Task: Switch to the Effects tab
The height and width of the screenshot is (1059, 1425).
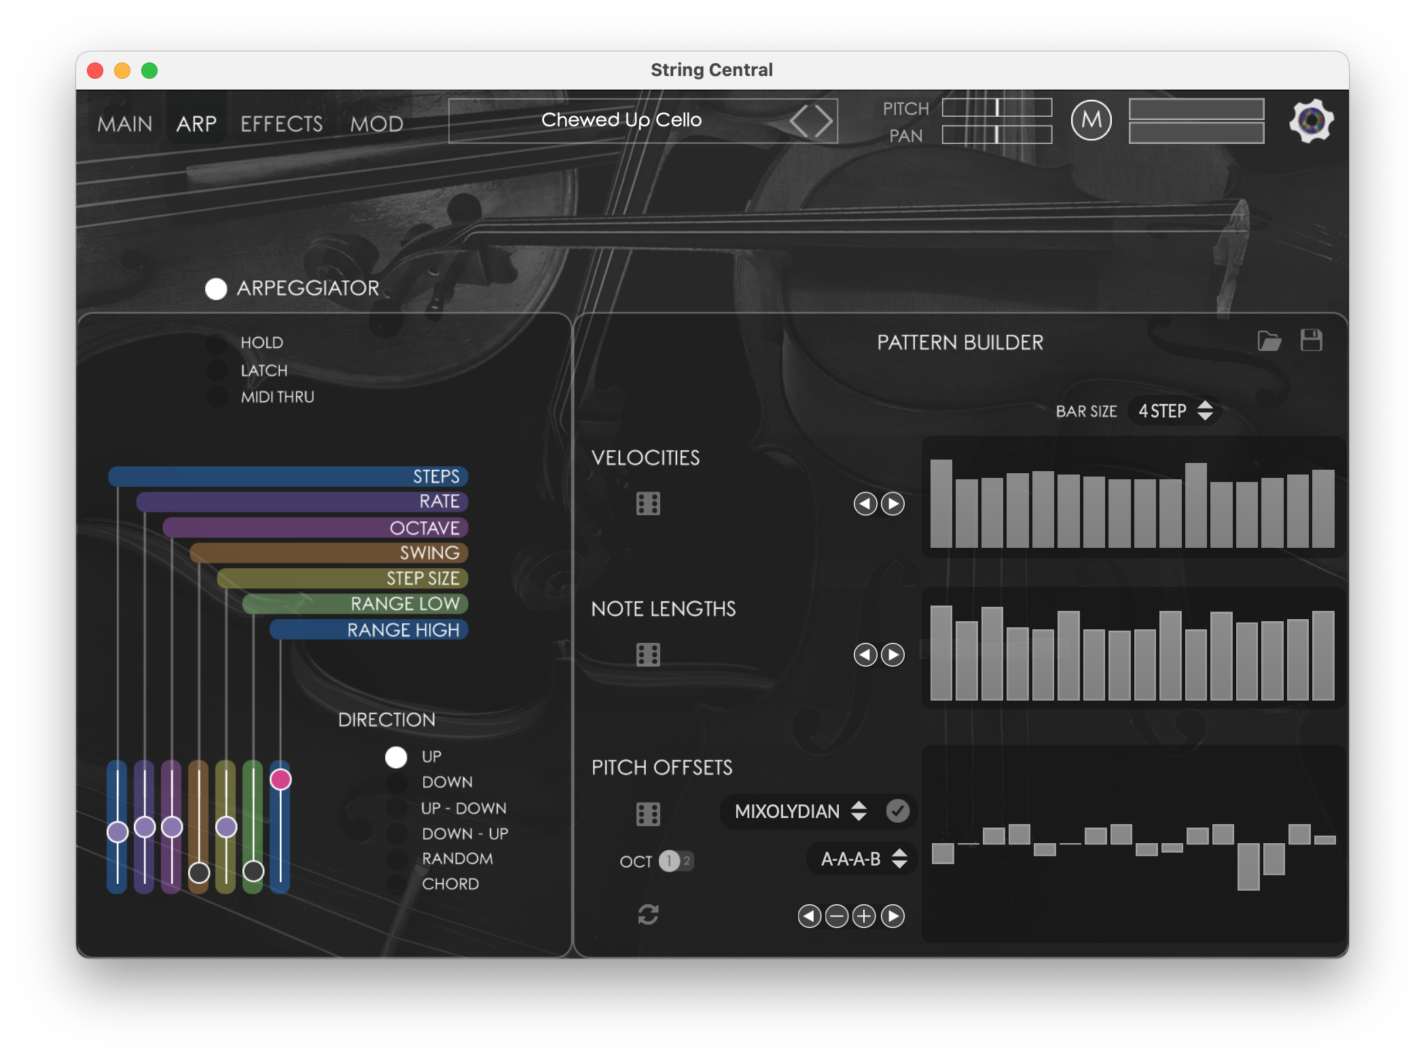Action: click(281, 124)
